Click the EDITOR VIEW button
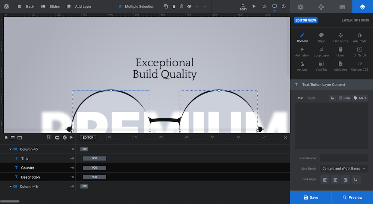Viewport: 373px width, 204px height. click(x=306, y=20)
